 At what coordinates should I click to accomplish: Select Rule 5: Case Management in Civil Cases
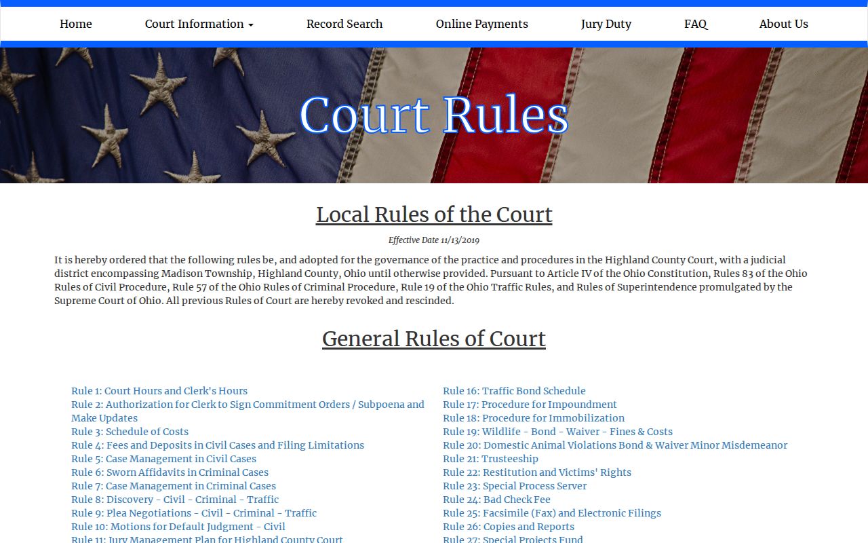[x=164, y=459]
